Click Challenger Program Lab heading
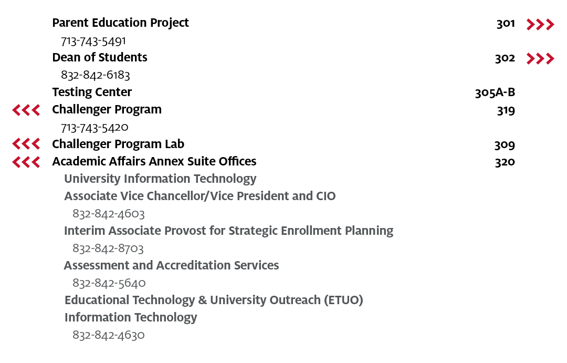Viewport: 567px width, 363px height. pyautogui.click(x=118, y=144)
